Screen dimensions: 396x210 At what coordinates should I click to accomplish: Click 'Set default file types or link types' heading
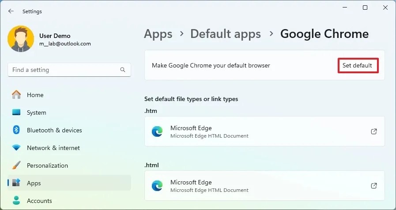(x=191, y=99)
